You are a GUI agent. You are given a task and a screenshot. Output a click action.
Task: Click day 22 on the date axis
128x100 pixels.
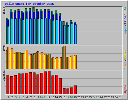tap(86, 97)
